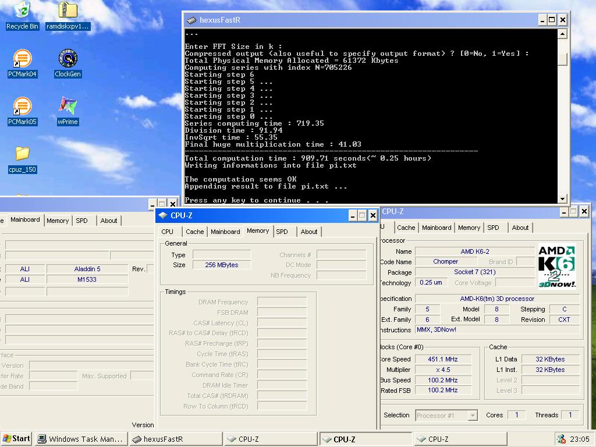Open About tab in left CPU-Z window
This screenshot has height=447, width=596.
(x=109, y=221)
